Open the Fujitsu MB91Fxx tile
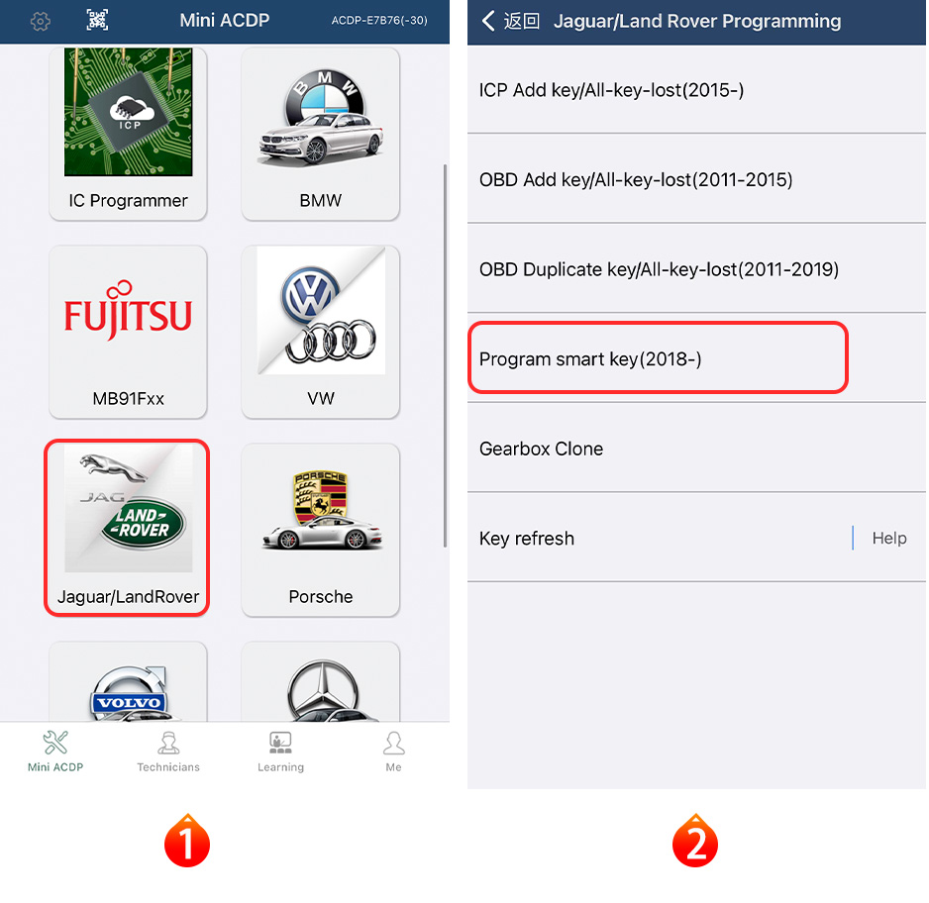This screenshot has height=903, width=929. 128,332
